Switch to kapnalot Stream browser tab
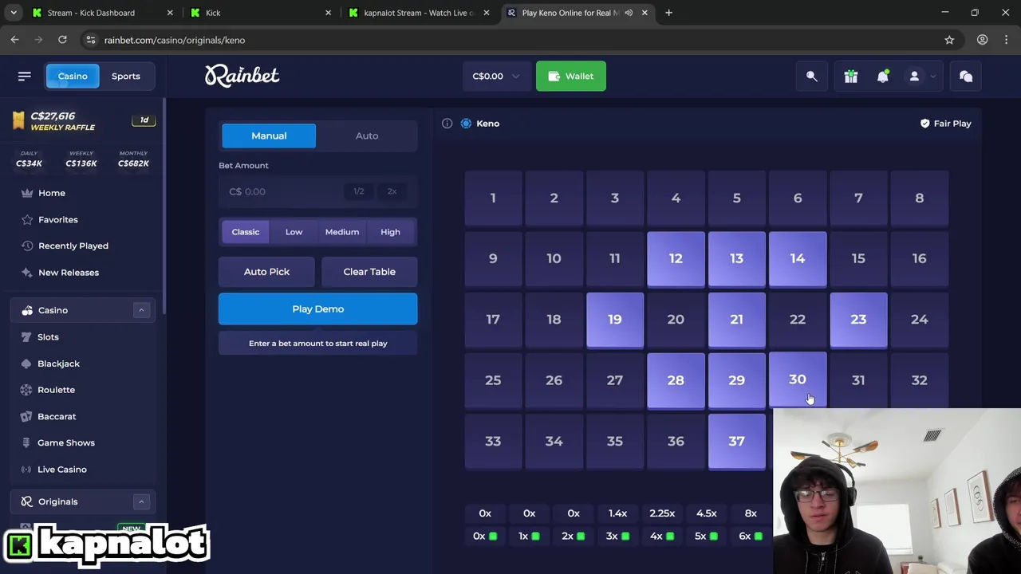The height and width of the screenshot is (574, 1021). click(x=418, y=13)
